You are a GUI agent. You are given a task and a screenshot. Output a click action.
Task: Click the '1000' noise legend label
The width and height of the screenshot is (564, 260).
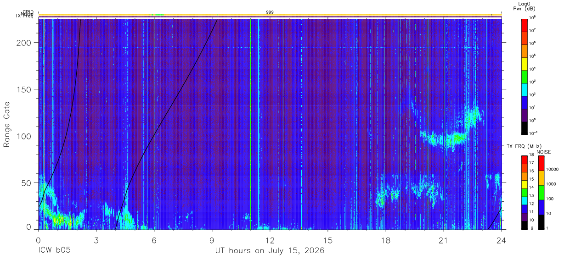[x=550, y=184]
